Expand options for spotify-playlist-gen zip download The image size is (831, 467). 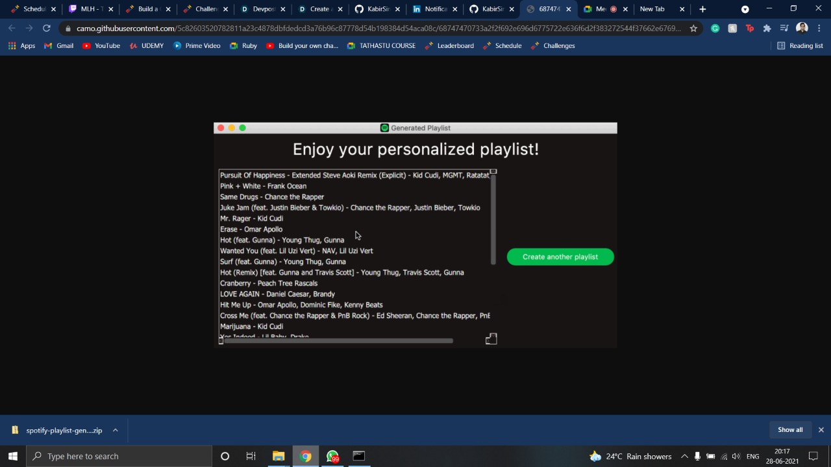pyautogui.click(x=115, y=430)
